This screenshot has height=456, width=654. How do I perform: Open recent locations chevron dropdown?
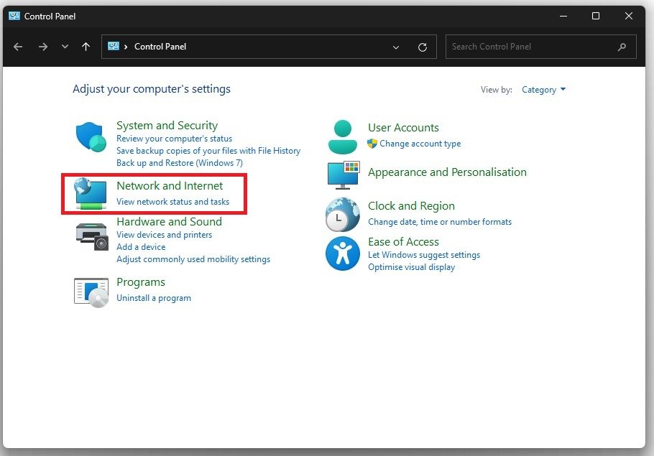[65, 47]
